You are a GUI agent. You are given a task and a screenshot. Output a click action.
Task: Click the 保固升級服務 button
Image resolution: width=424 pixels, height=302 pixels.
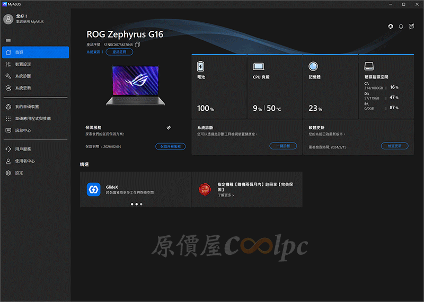(170, 146)
